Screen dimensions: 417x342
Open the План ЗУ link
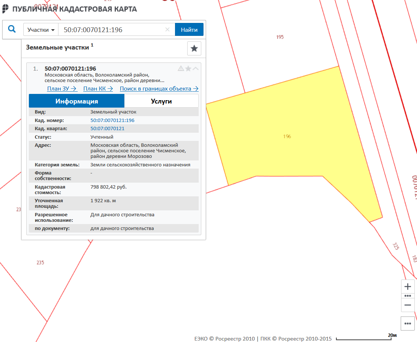(62, 88)
